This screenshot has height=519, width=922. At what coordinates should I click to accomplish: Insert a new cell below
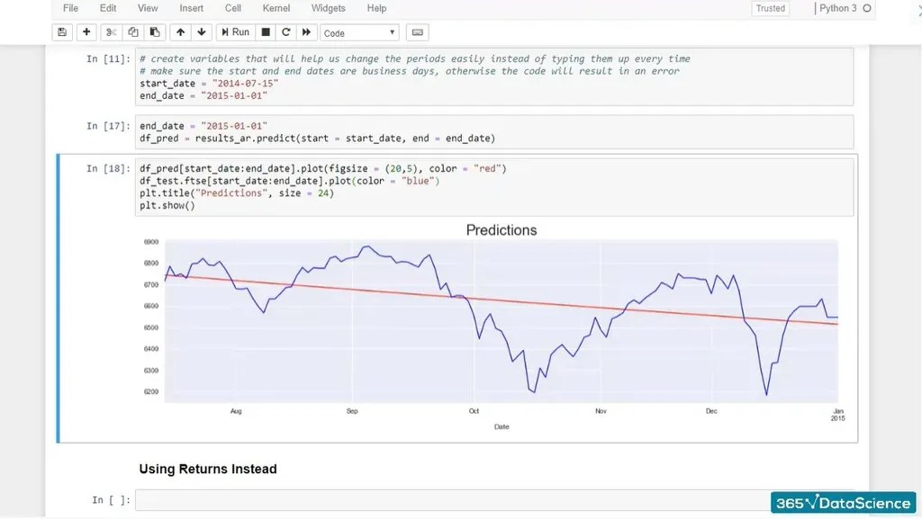click(86, 32)
